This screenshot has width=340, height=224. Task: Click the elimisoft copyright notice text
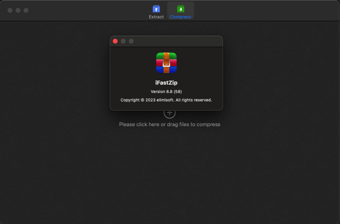166,100
